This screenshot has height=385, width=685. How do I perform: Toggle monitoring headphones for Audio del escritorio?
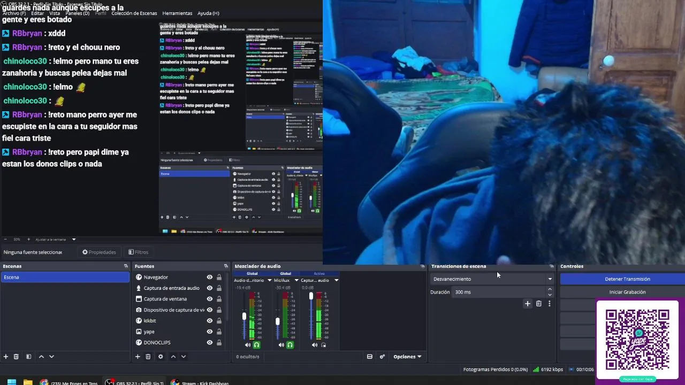257,345
